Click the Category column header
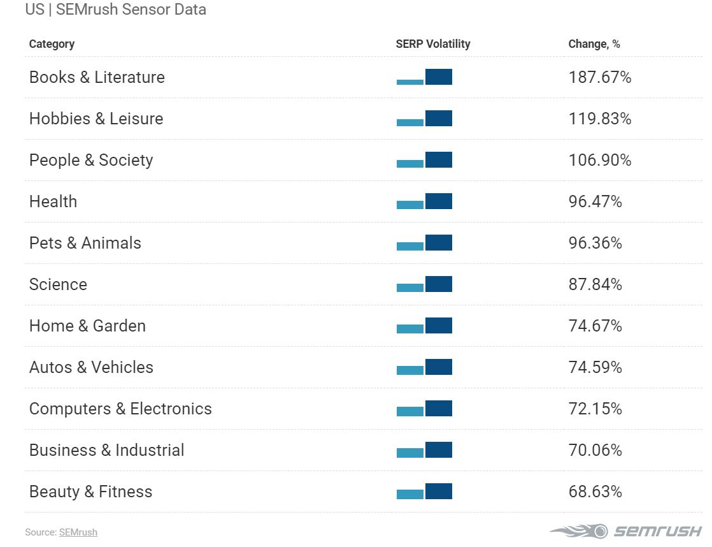Viewport: 712px width, 547px height. [52, 44]
